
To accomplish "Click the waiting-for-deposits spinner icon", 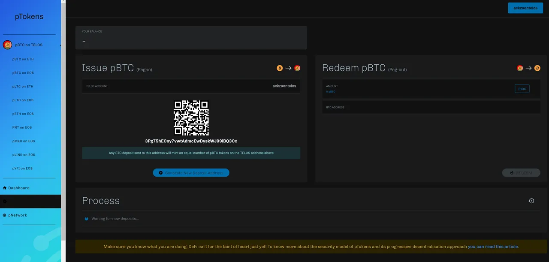I will [x=86, y=219].
